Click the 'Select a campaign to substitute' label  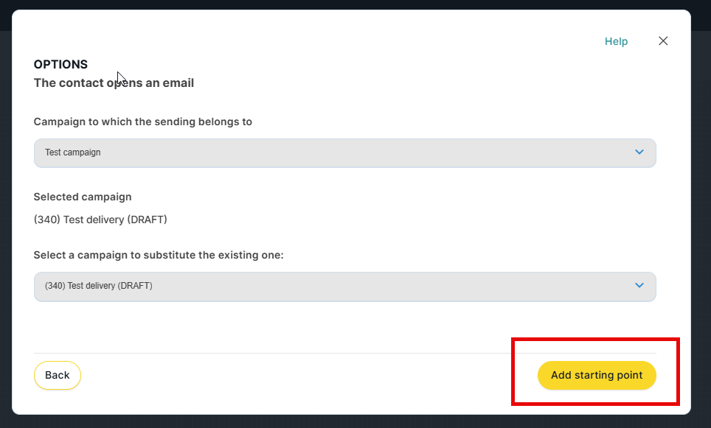(x=159, y=255)
